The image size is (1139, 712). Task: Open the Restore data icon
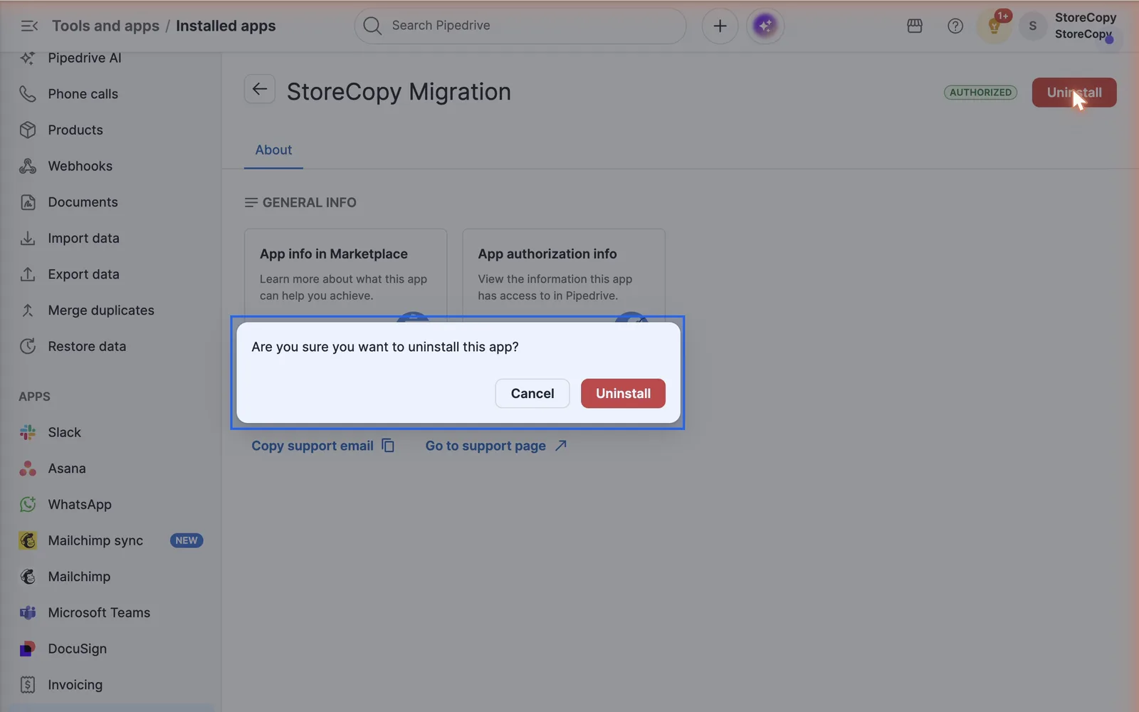[x=28, y=346]
